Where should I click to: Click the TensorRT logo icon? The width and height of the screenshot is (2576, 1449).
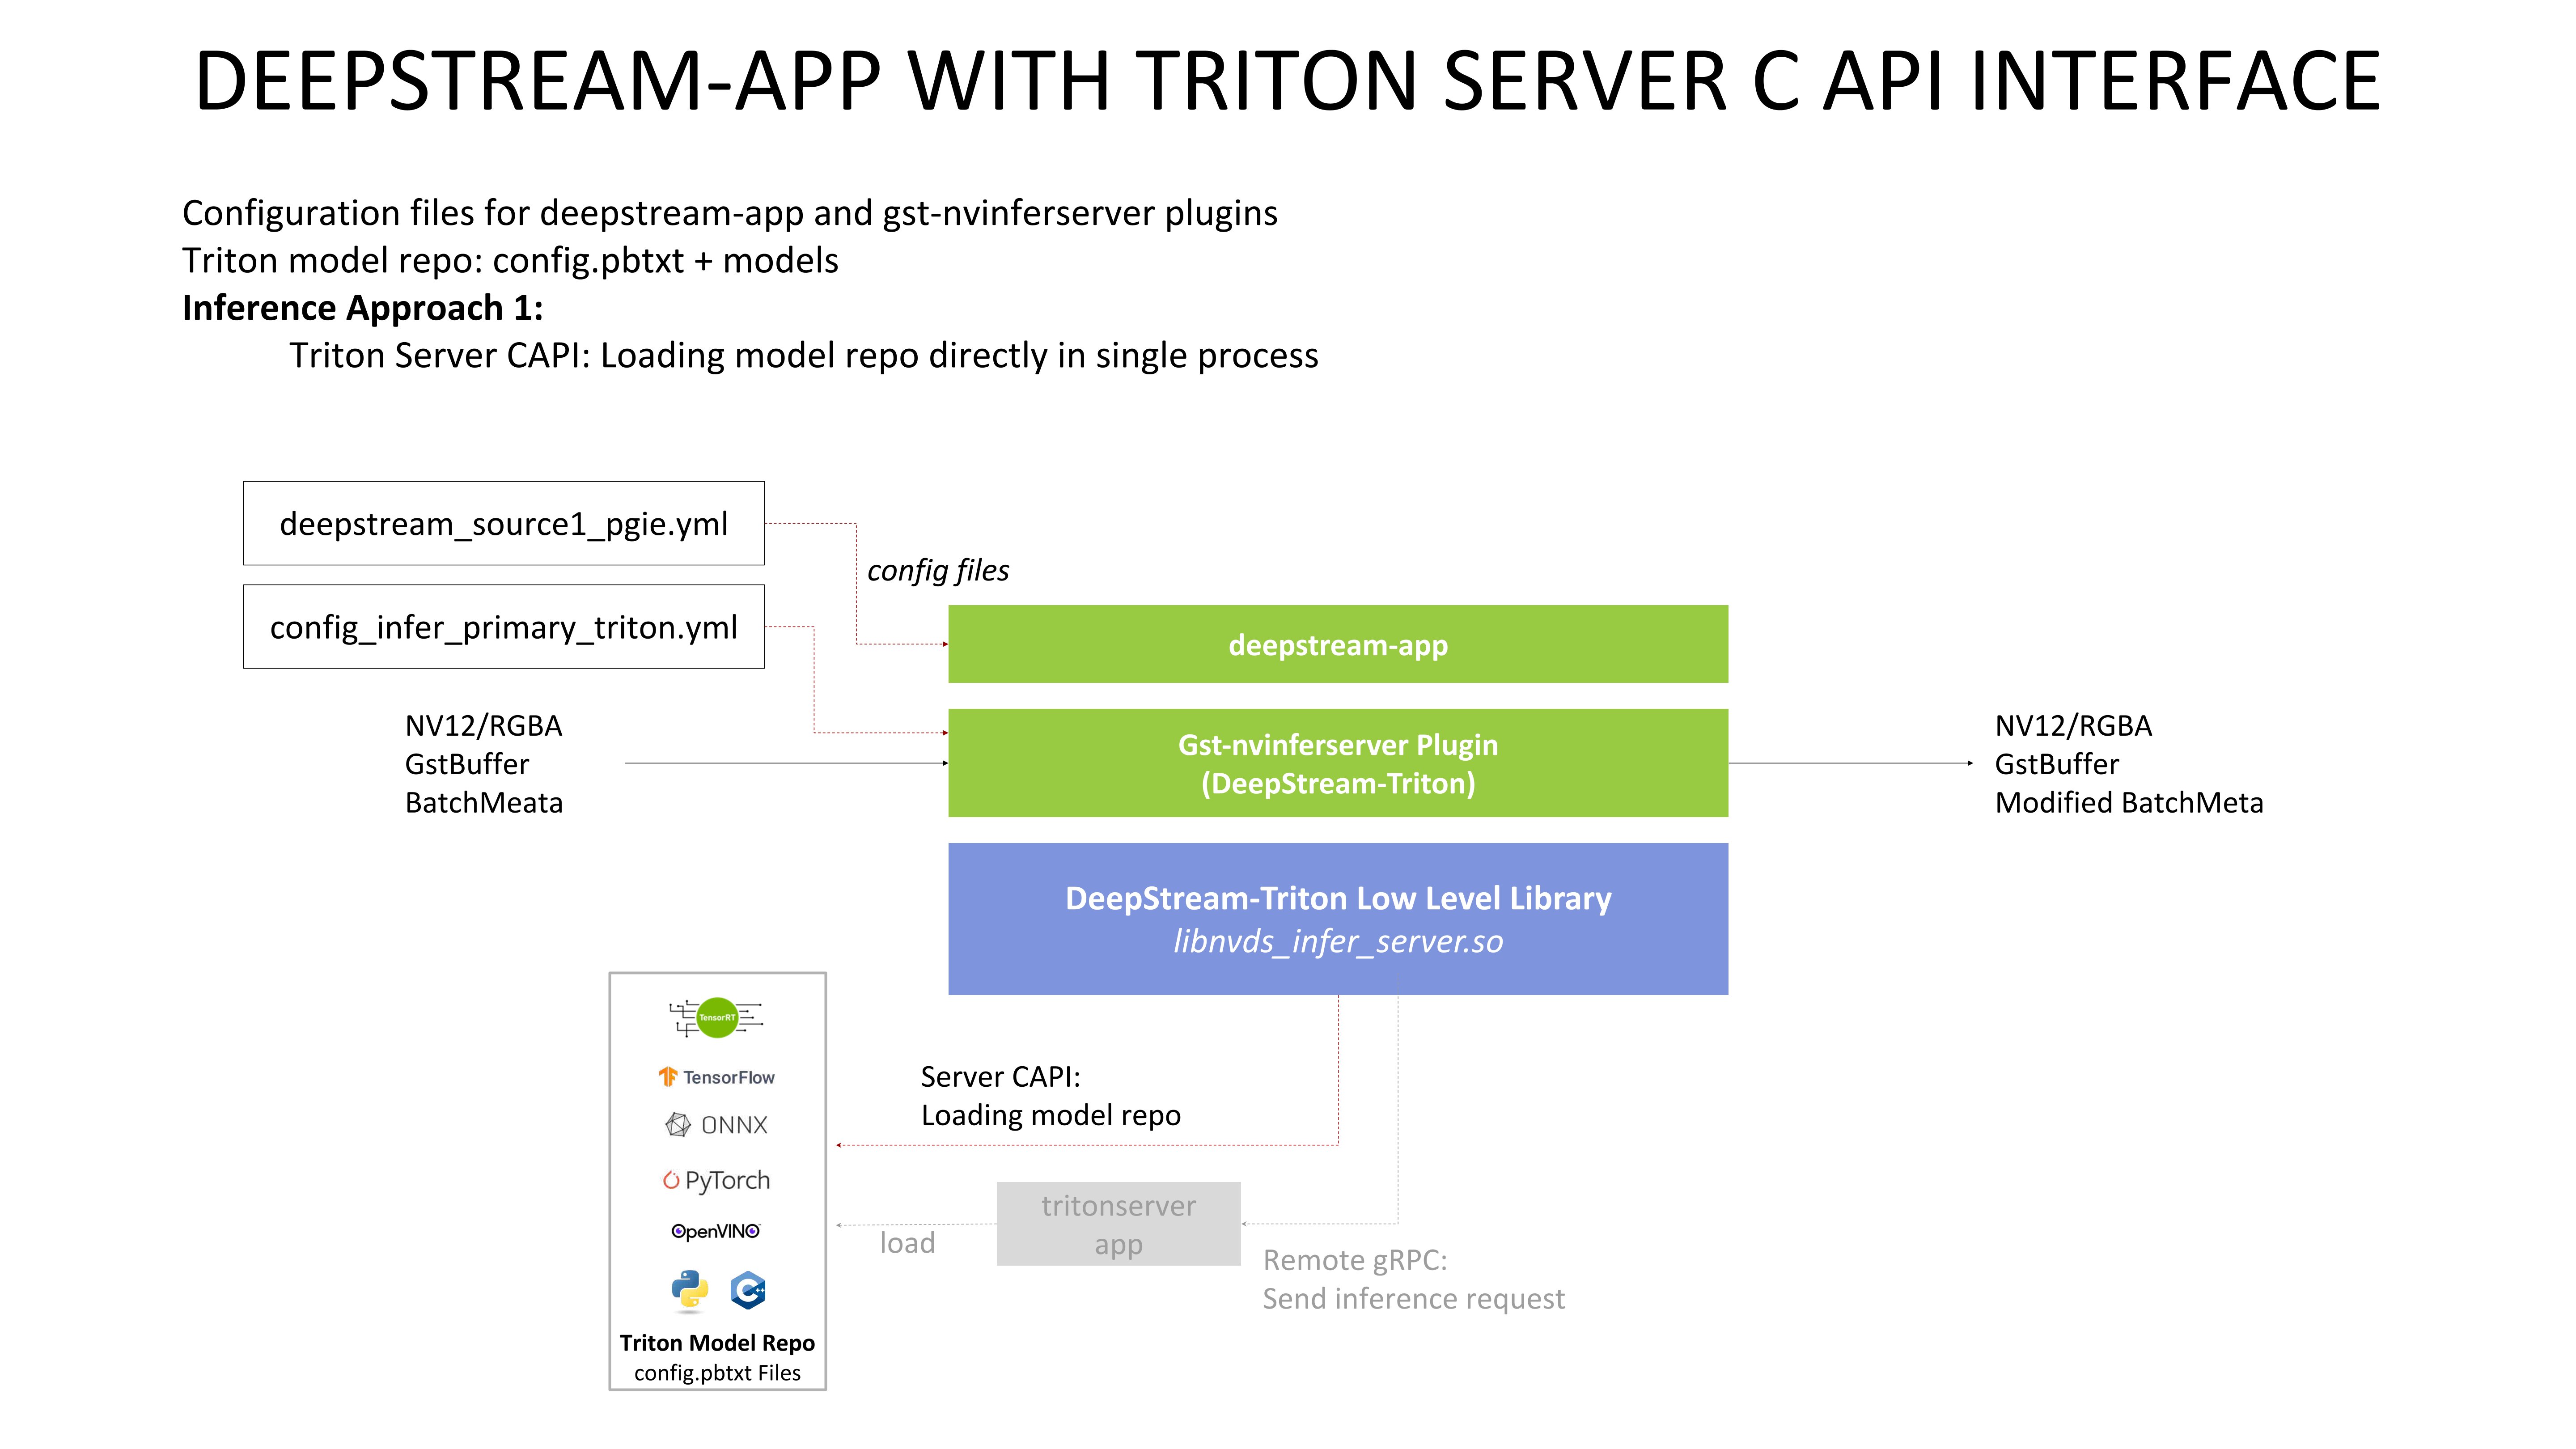click(x=716, y=1018)
